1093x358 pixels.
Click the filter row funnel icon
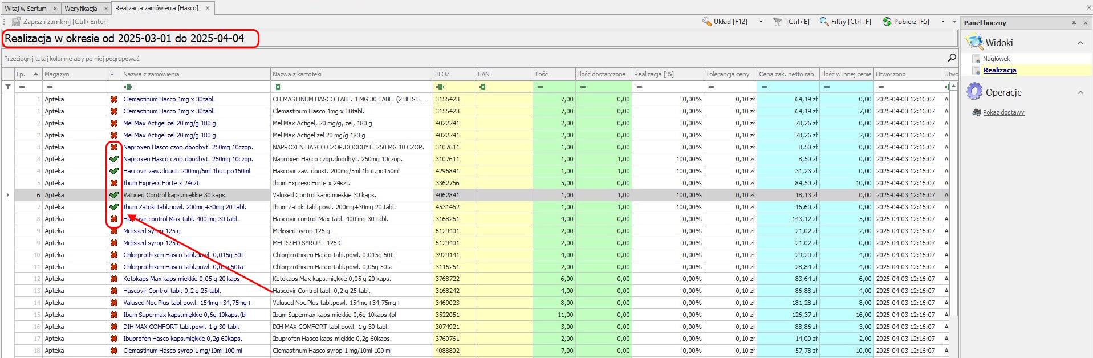tap(7, 87)
